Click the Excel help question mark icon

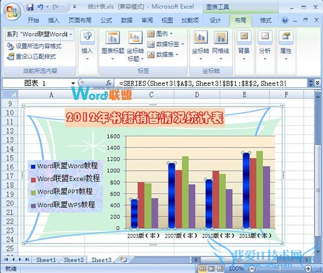point(285,20)
